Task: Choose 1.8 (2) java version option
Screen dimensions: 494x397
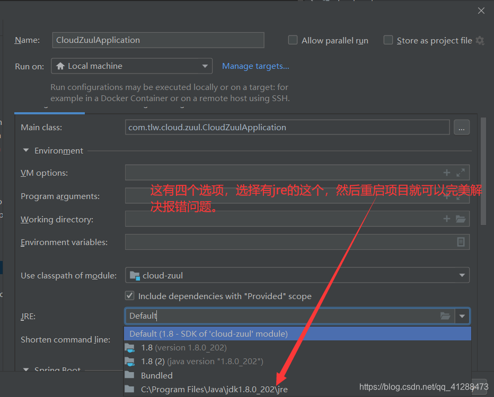Action: [x=297, y=362]
